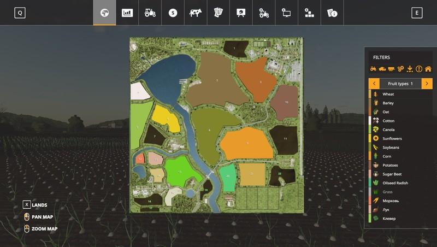Screen dimensions: 437x247
Task: Open the stacked blocks tab in top bar
Action: point(309,13)
